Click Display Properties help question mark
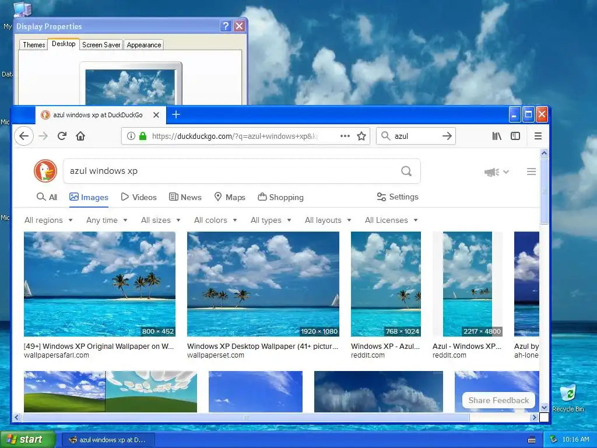Image resolution: width=597 pixels, height=448 pixels. [x=226, y=26]
